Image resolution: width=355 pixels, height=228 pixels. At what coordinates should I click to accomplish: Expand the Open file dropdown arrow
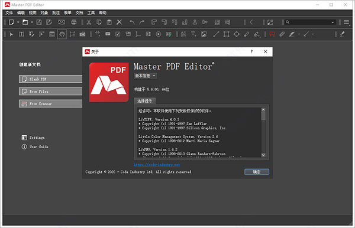pyautogui.click(x=32, y=22)
